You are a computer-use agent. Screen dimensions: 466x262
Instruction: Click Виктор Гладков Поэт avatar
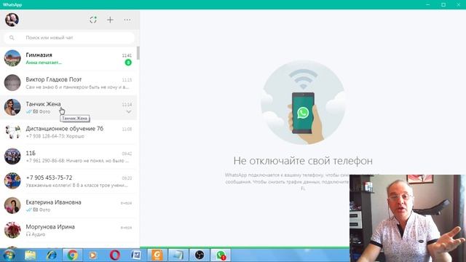tap(12, 83)
